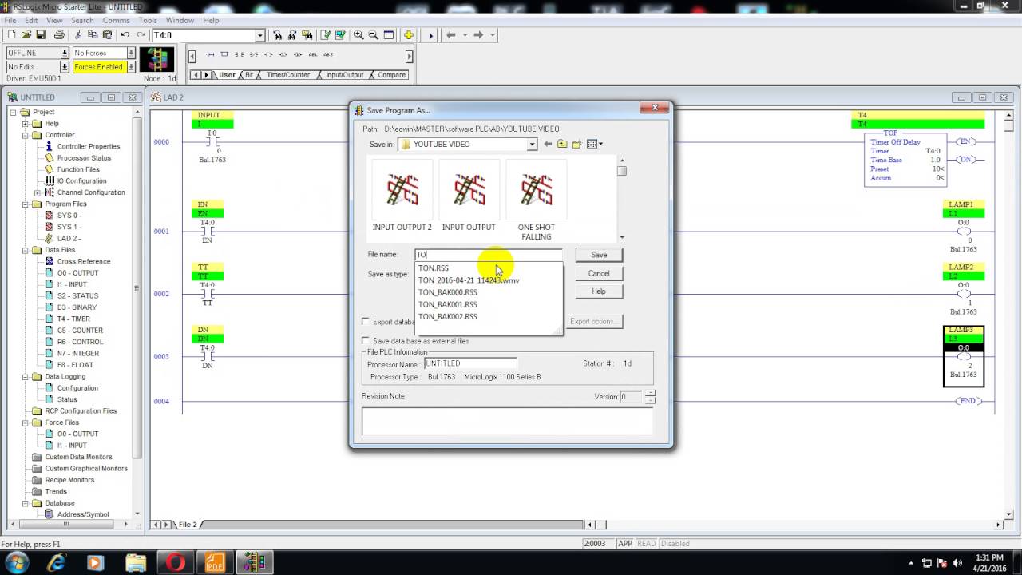Click the Help button in dialog

pos(599,291)
